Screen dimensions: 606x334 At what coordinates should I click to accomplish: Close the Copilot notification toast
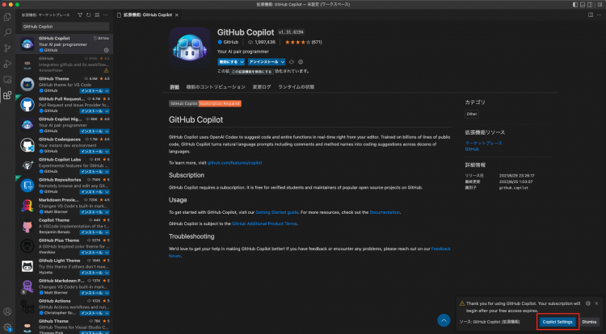596,303
